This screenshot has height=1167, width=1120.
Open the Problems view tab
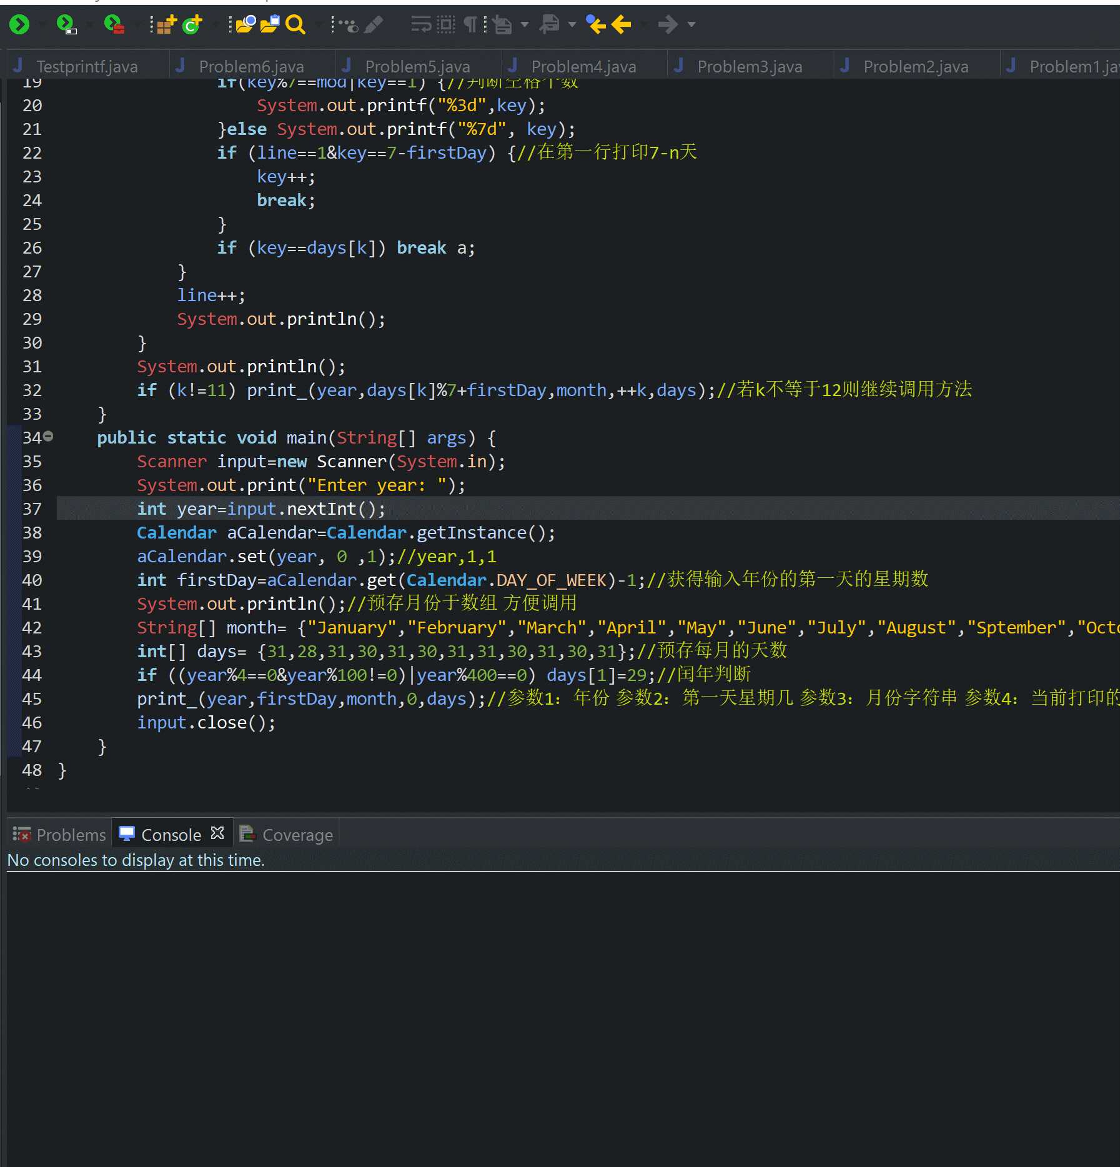click(60, 835)
